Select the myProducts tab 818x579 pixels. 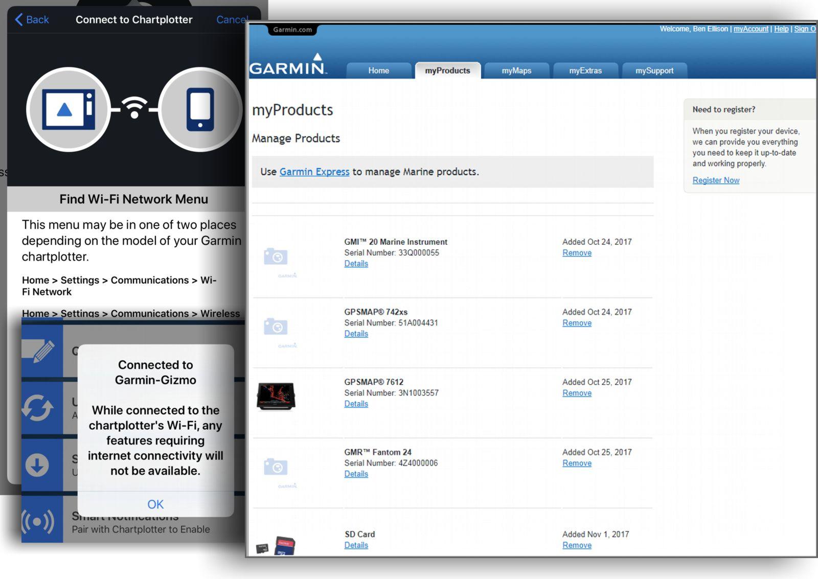447,71
